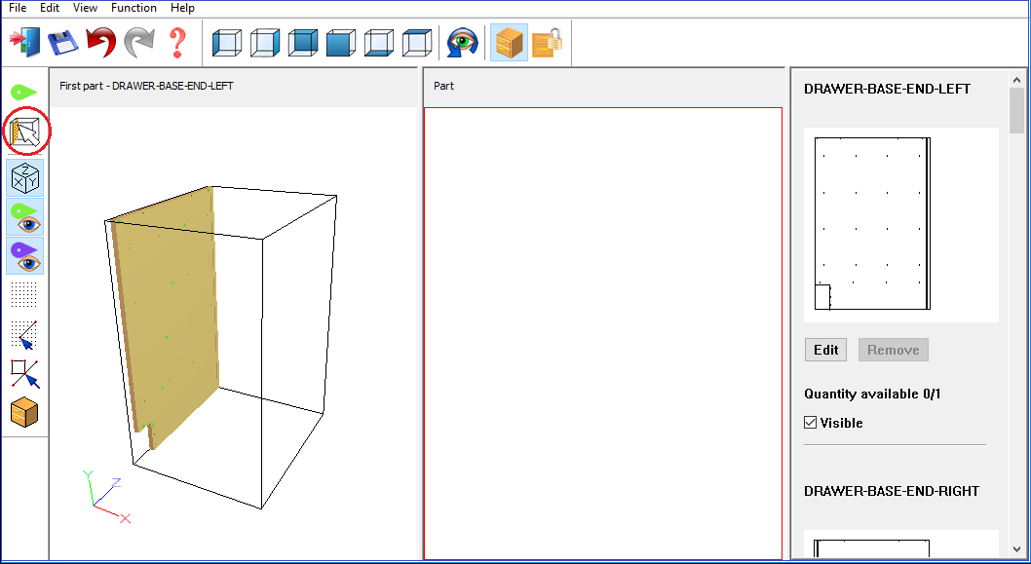Toggle purple marker visibility eye
This screenshot has height=564, width=1031.
(x=25, y=256)
